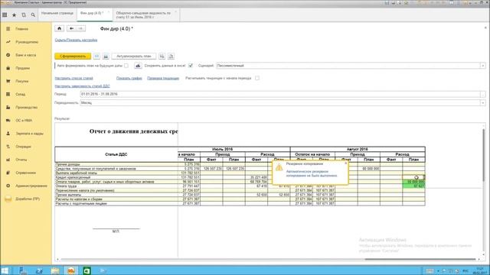The height and width of the screenshot is (275, 490).
Task: Open Favorites star icon
Action: tap(14, 15)
